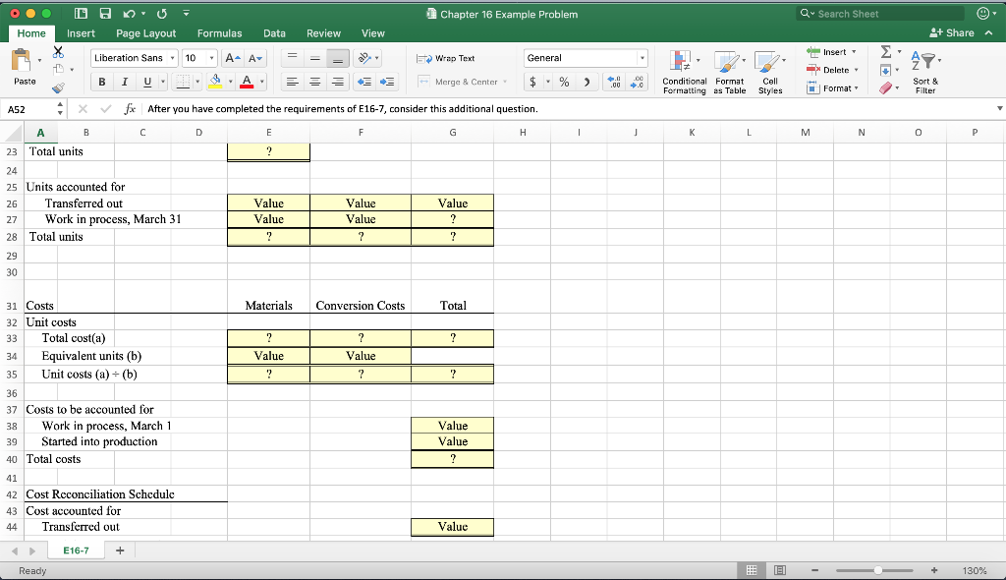Screen dimensions: 1006x580
Task: Click the add new sheet button
Action: (119, 551)
